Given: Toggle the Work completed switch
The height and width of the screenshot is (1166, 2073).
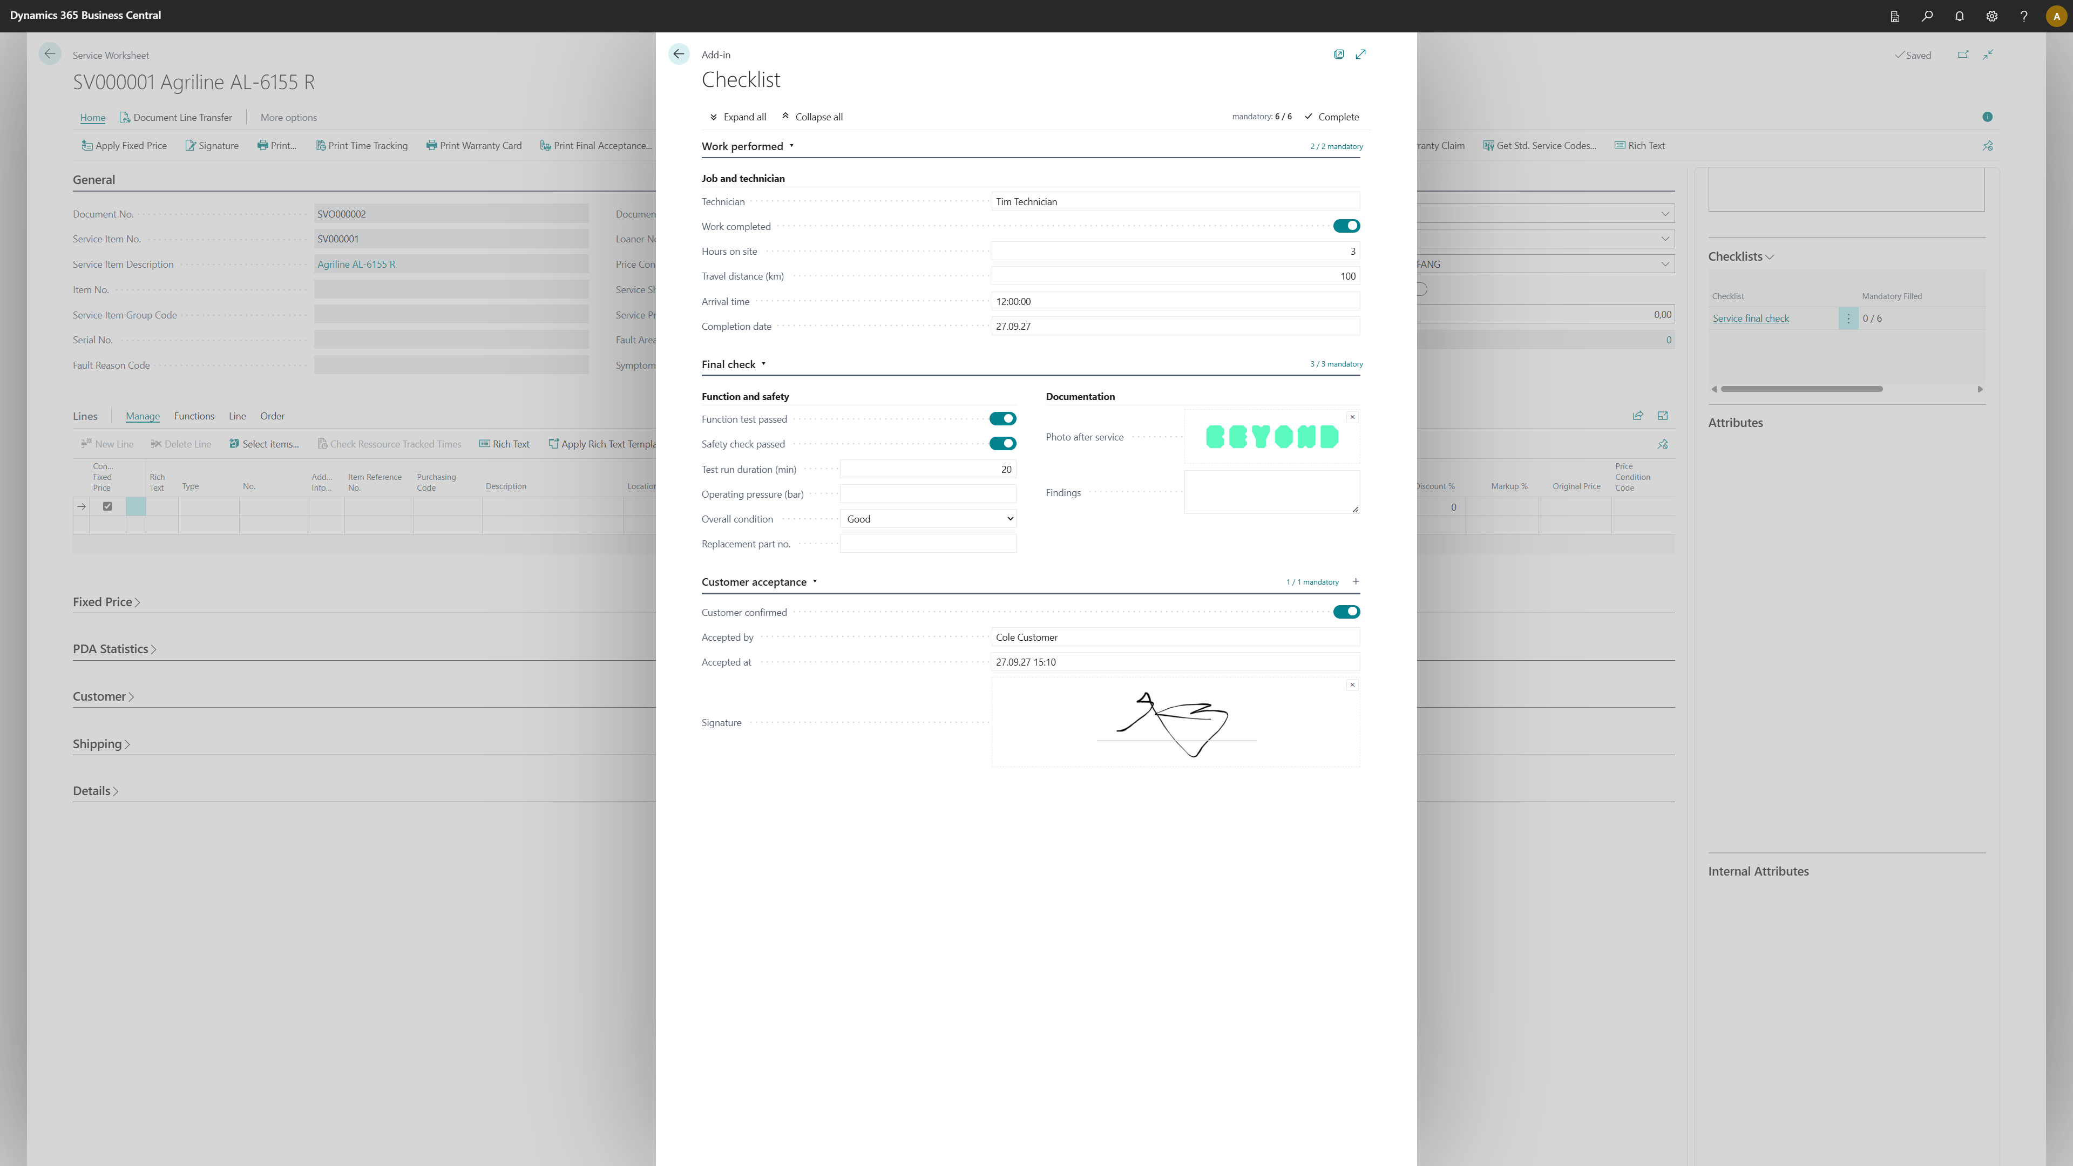Looking at the screenshot, I should point(1346,226).
